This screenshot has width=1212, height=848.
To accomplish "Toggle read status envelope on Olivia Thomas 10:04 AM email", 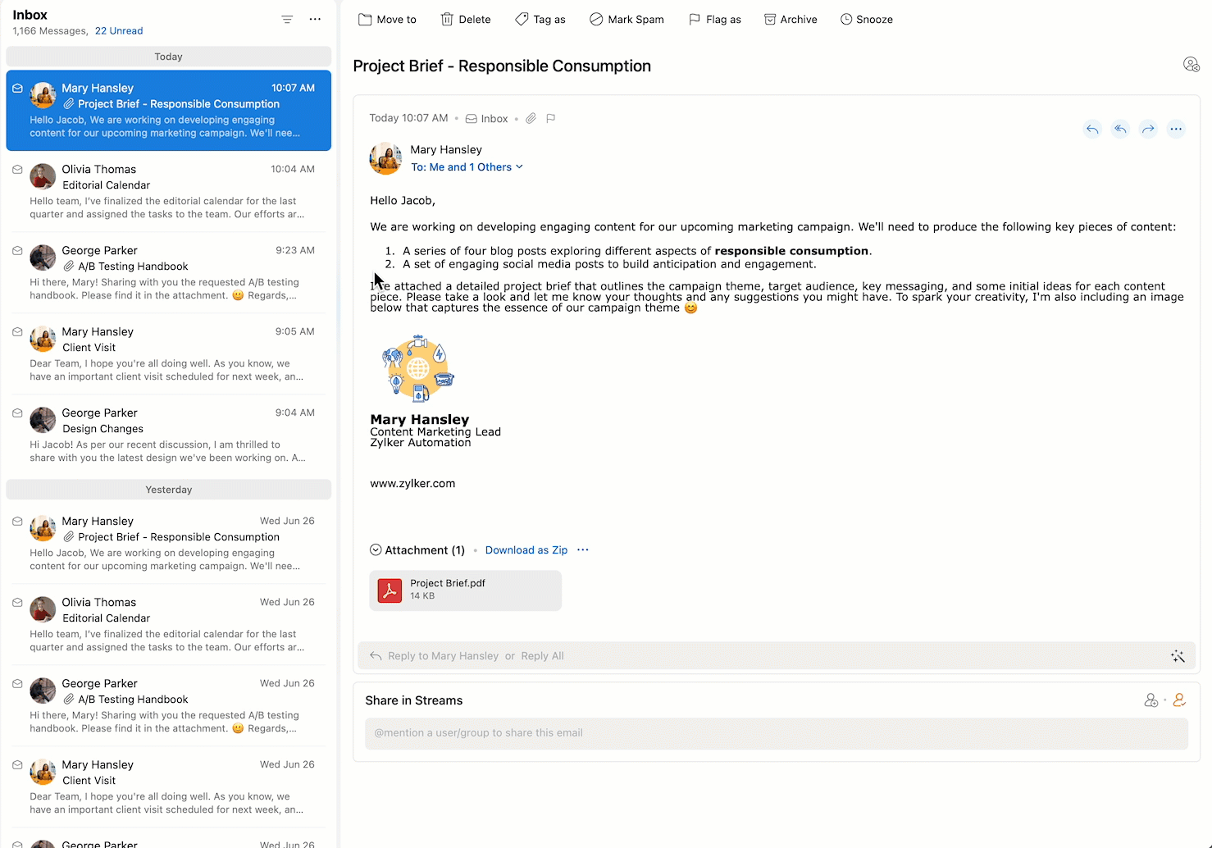I will [x=17, y=169].
